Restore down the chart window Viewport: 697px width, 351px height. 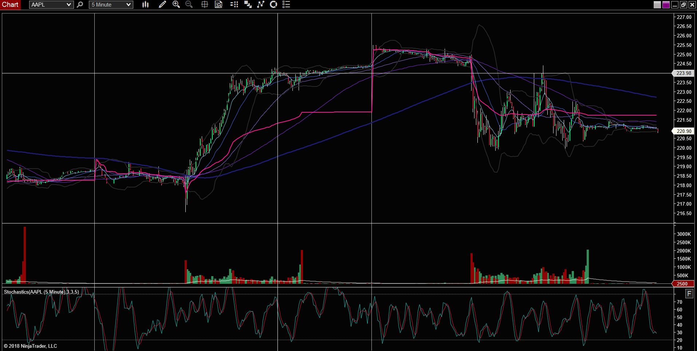(x=683, y=5)
